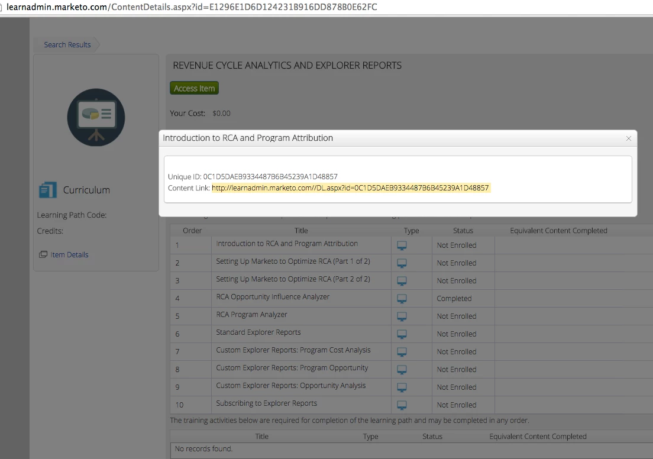Open Setting Up Marketo to Optimize RCA (Part 1 of 2)
653x459 pixels.
[293, 261]
